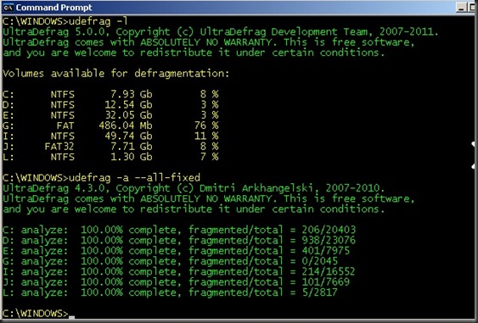The height and width of the screenshot is (323, 478).
Task: Click the 'udefrag -l' command line
Action: [x=65, y=21]
